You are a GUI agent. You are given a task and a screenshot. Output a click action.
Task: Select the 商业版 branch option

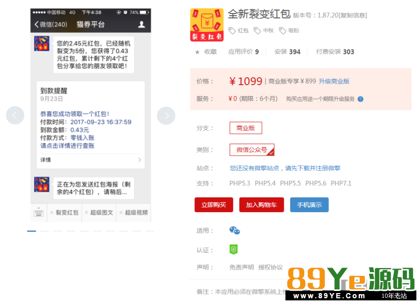point(246,128)
